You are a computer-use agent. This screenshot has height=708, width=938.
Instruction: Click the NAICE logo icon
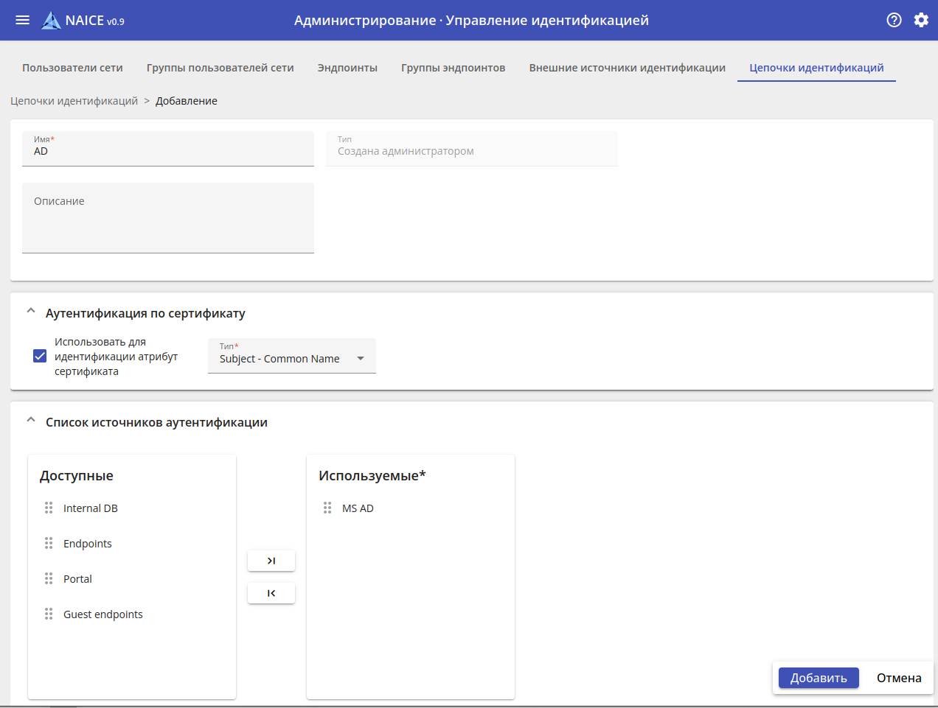pos(51,21)
